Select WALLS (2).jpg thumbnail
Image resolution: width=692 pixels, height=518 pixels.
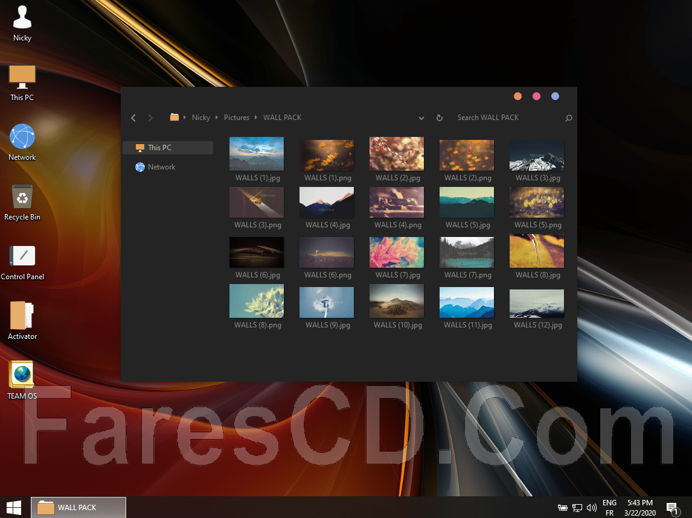[397, 154]
